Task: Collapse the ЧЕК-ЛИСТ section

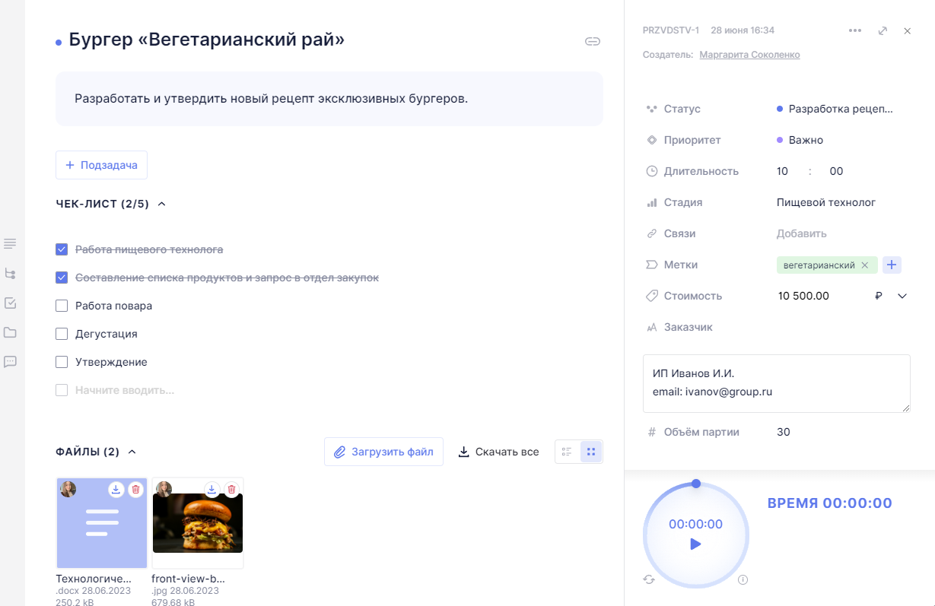Action: [x=161, y=204]
